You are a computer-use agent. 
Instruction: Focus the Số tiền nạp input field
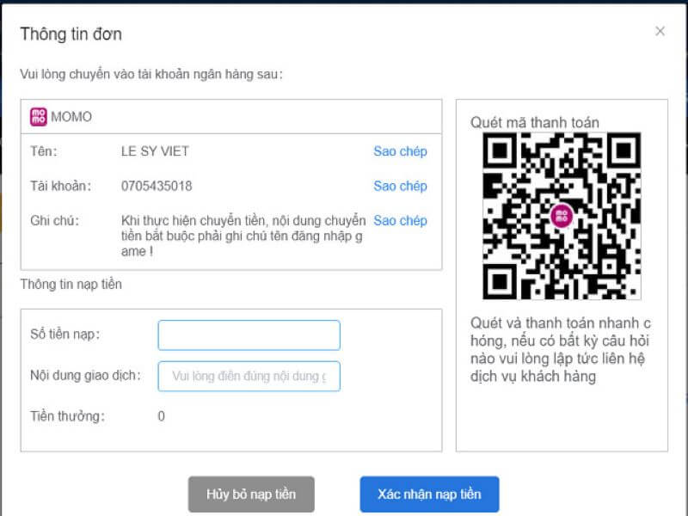[249, 335]
